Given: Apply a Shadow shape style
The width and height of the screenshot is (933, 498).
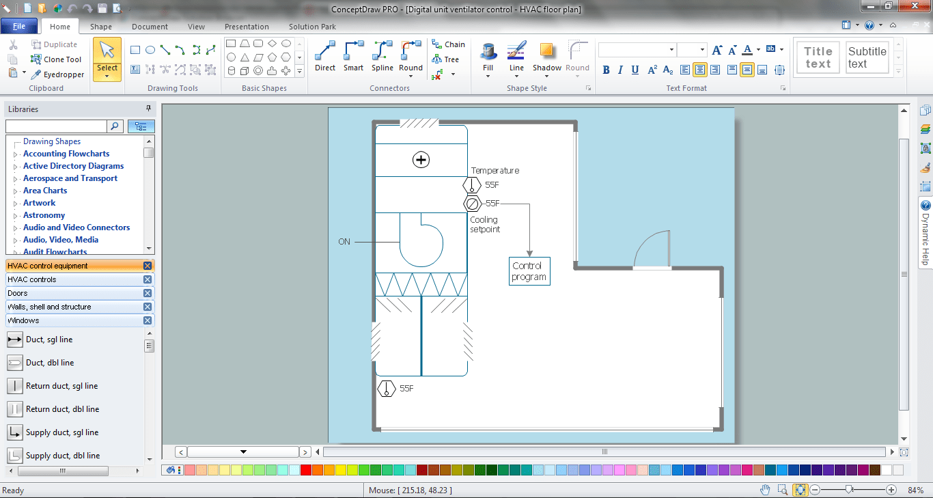Looking at the screenshot, I should click(x=546, y=57).
